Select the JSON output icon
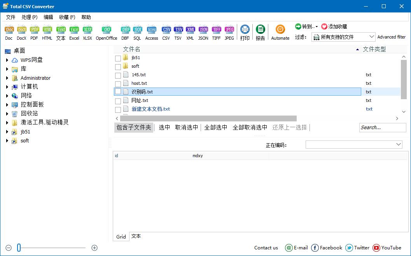411x256 pixels. (203, 30)
